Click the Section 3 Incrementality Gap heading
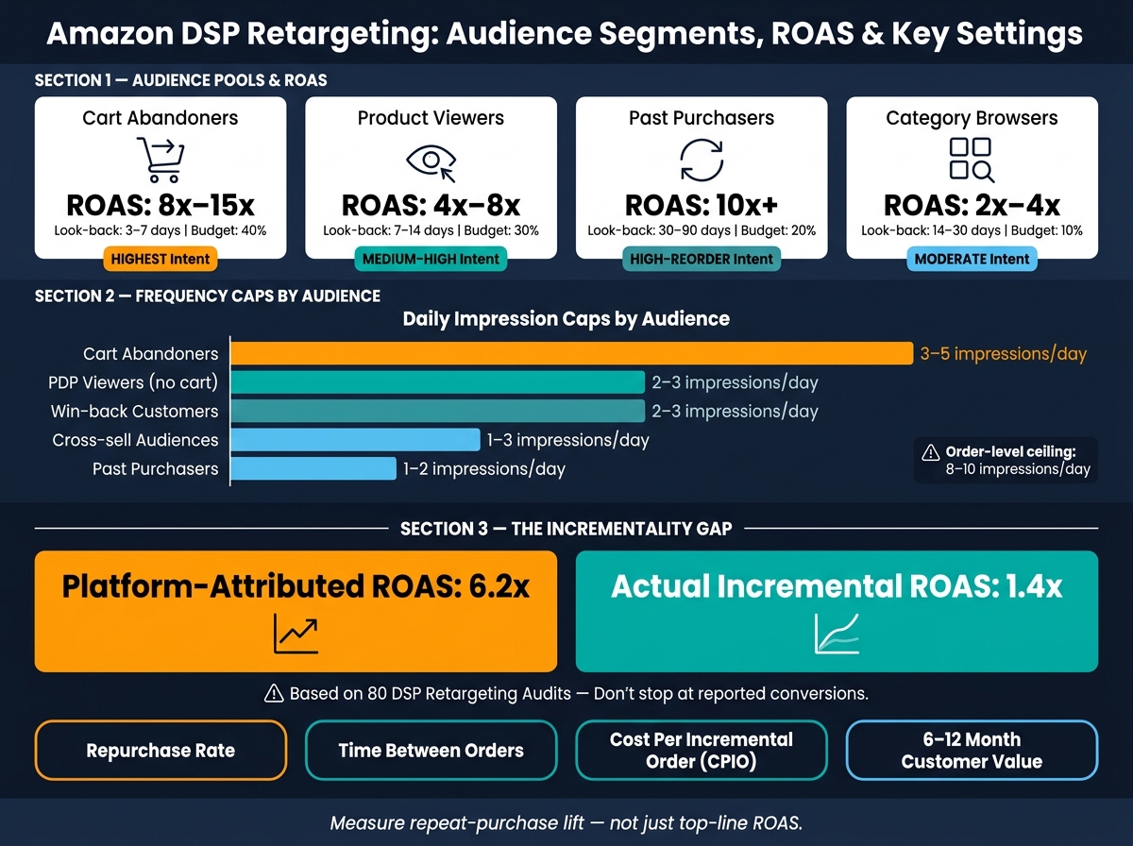Screen dimensions: 1133x846 pos(566,529)
